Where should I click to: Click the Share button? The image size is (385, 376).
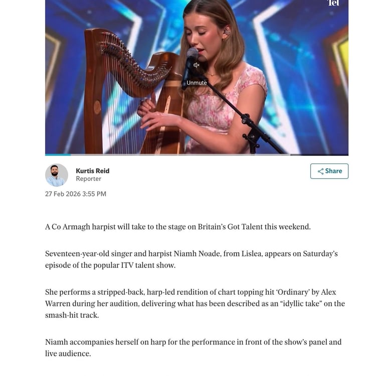click(329, 171)
